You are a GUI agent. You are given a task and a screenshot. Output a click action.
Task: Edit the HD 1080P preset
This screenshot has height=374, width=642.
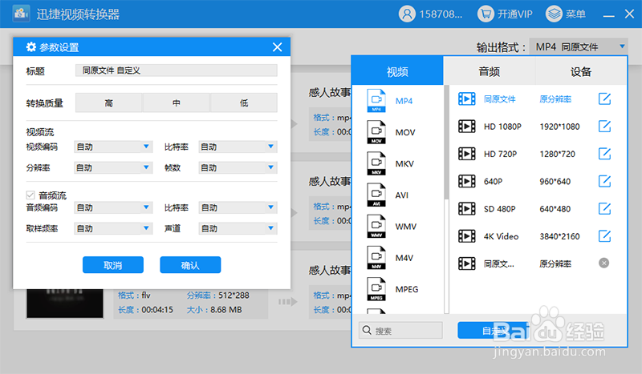pos(604,127)
